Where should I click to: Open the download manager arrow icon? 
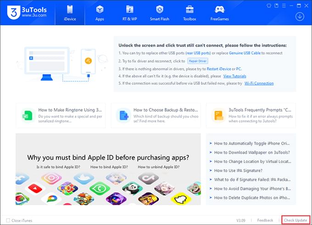[300, 17]
